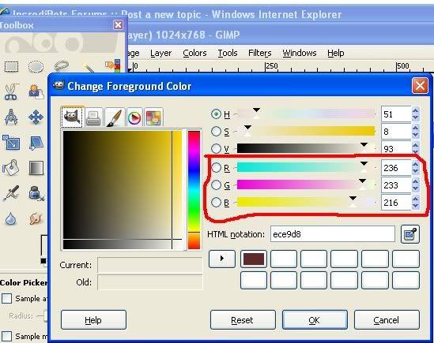Select the G green radio button
The image size is (434, 343).
216,185
